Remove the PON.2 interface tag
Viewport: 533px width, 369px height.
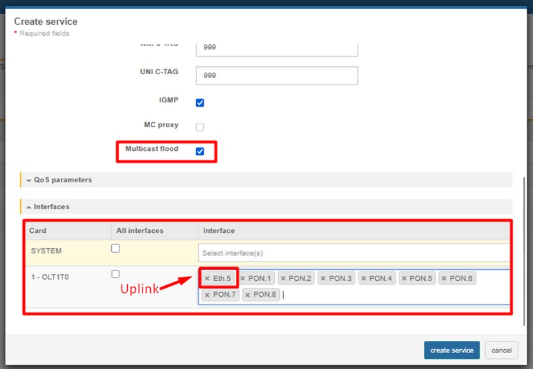tap(283, 279)
